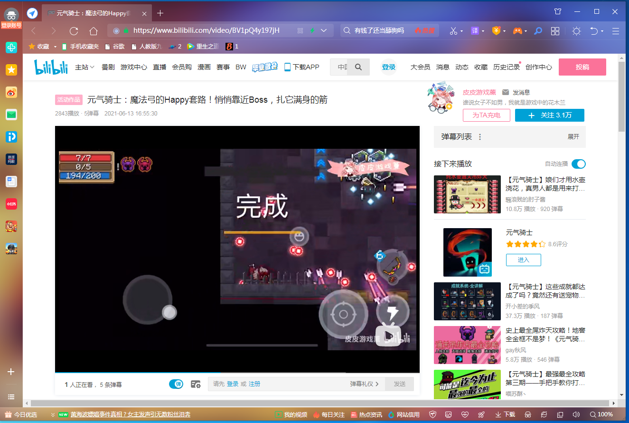Reload the page with the refresh icon

click(74, 31)
